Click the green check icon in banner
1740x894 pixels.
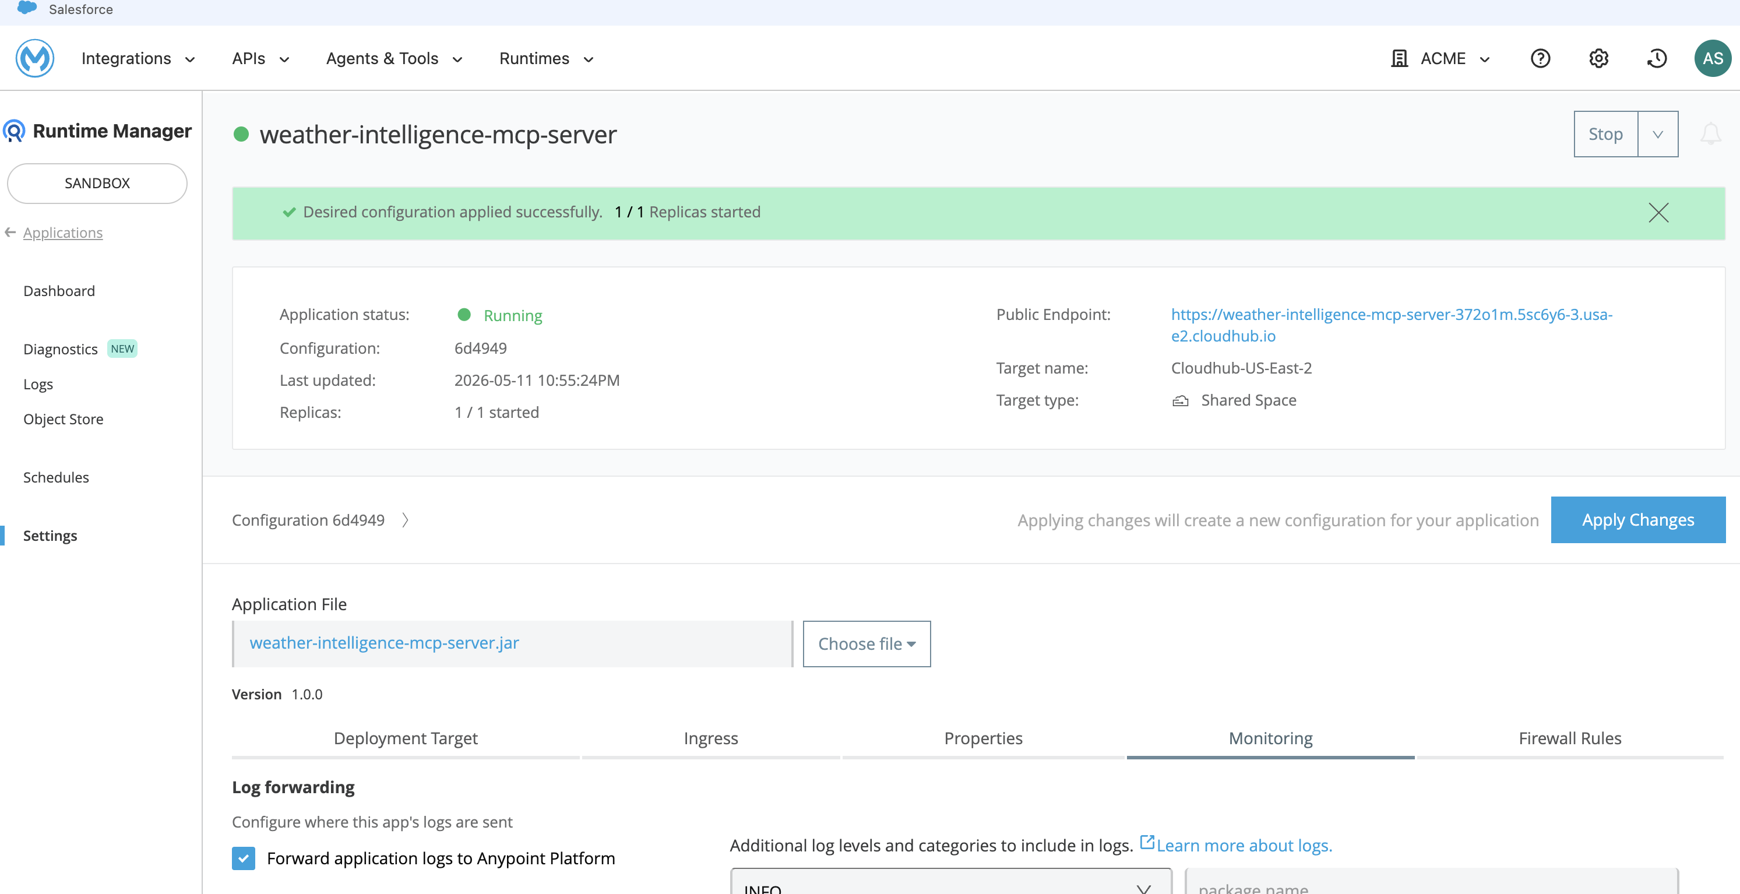click(x=289, y=212)
